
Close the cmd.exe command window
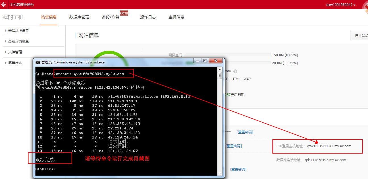pos(217,61)
